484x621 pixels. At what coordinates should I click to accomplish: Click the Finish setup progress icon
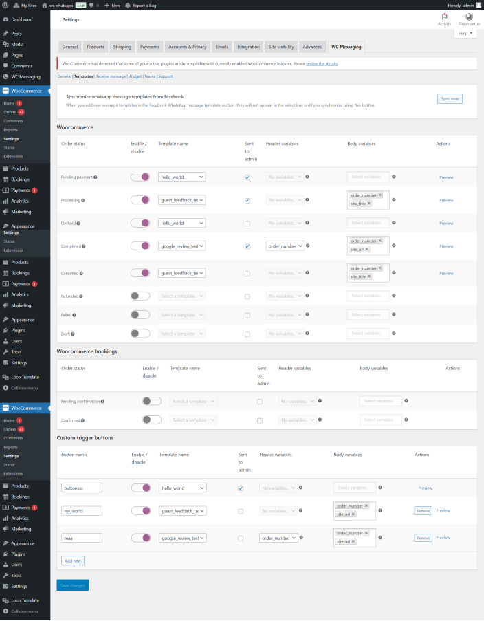(x=469, y=17)
